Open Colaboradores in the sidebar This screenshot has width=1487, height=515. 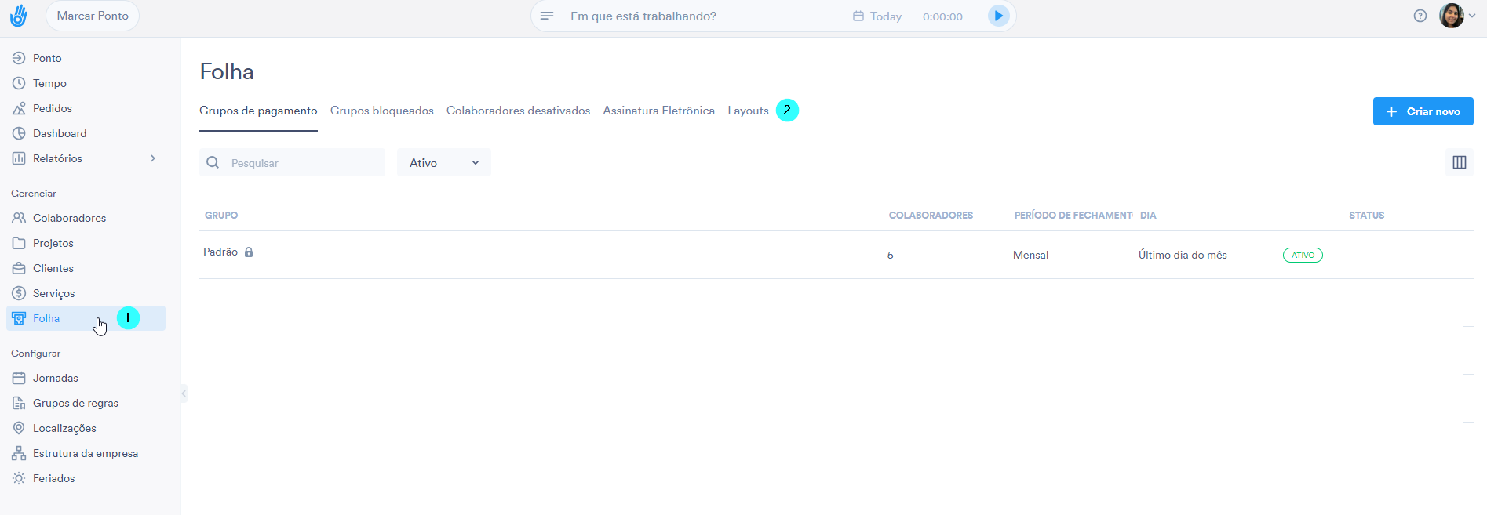point(69,218)
